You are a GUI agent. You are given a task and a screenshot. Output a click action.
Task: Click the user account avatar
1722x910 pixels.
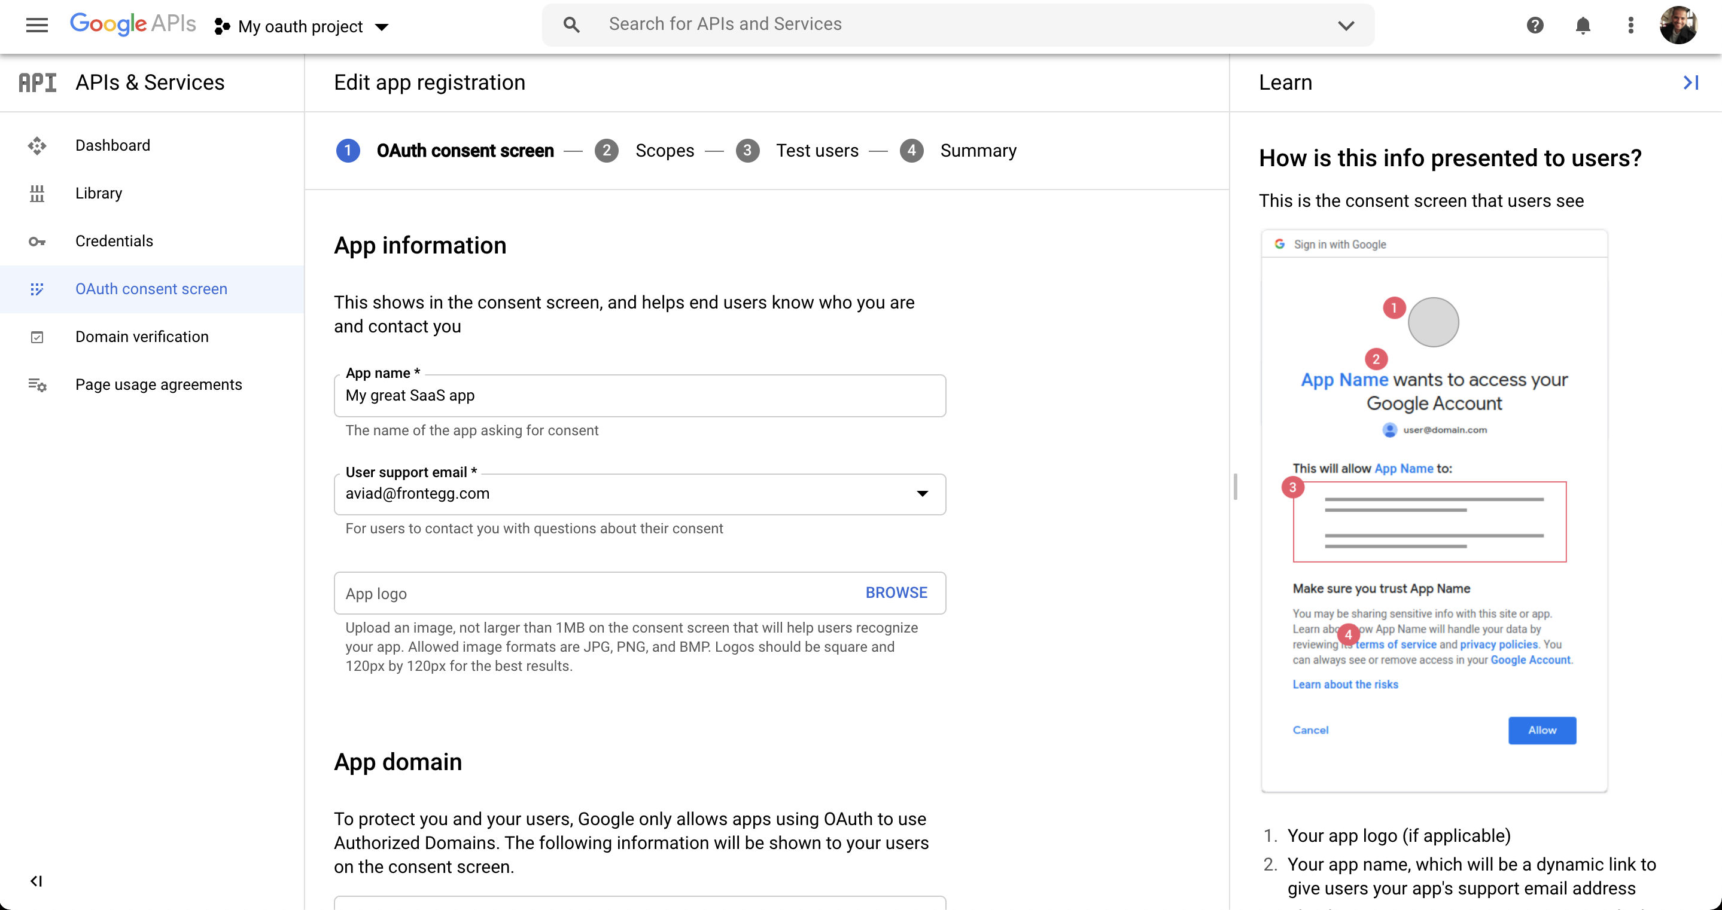pos(1678,25)
